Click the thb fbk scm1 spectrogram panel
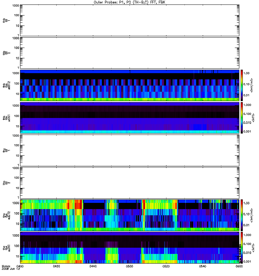Viewport: 259px width, 276px height. [129, 118]
